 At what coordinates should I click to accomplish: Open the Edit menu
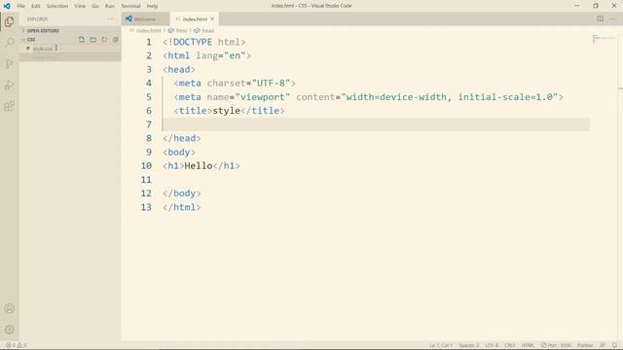(x=36, y=6)
